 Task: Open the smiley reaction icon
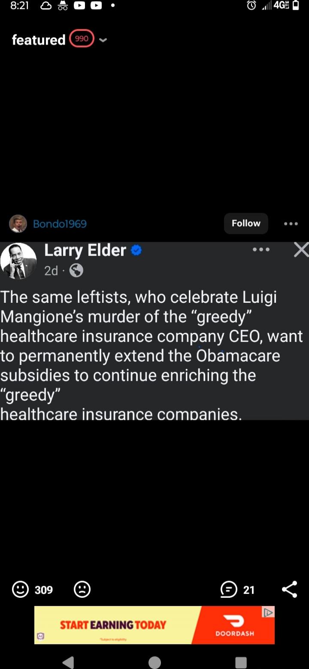(x=20, y=589)
